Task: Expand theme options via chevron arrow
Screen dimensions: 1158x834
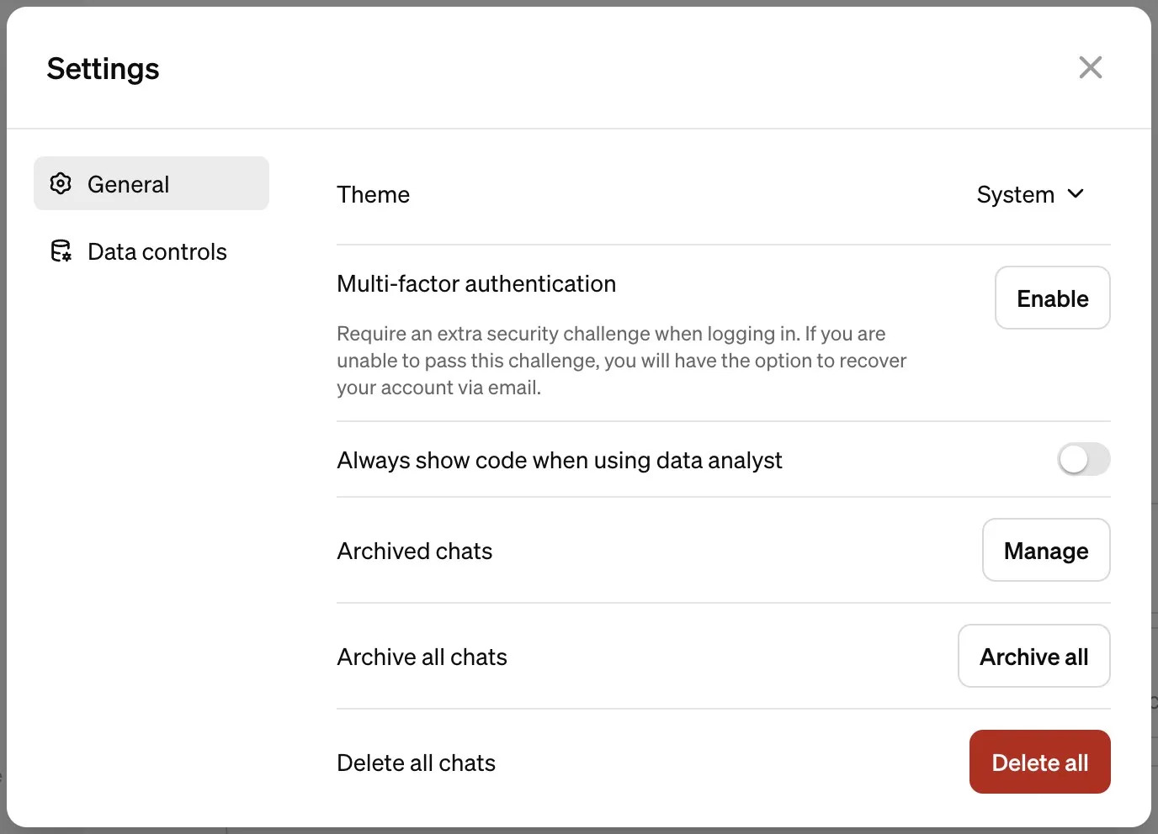Action: click(1076, 194)
